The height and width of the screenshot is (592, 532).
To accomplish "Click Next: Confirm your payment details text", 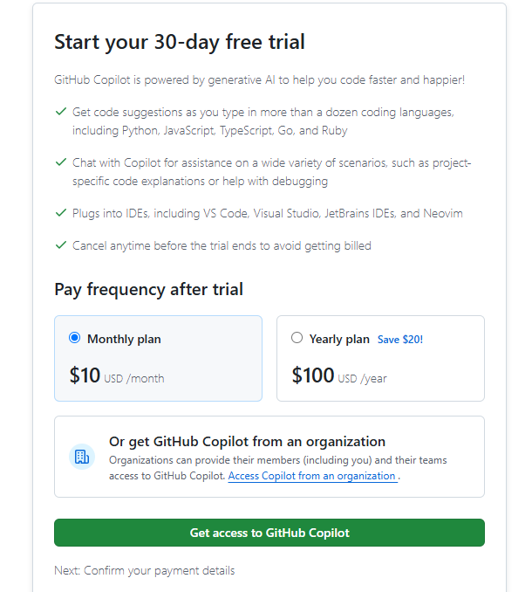I will [144, 570].
